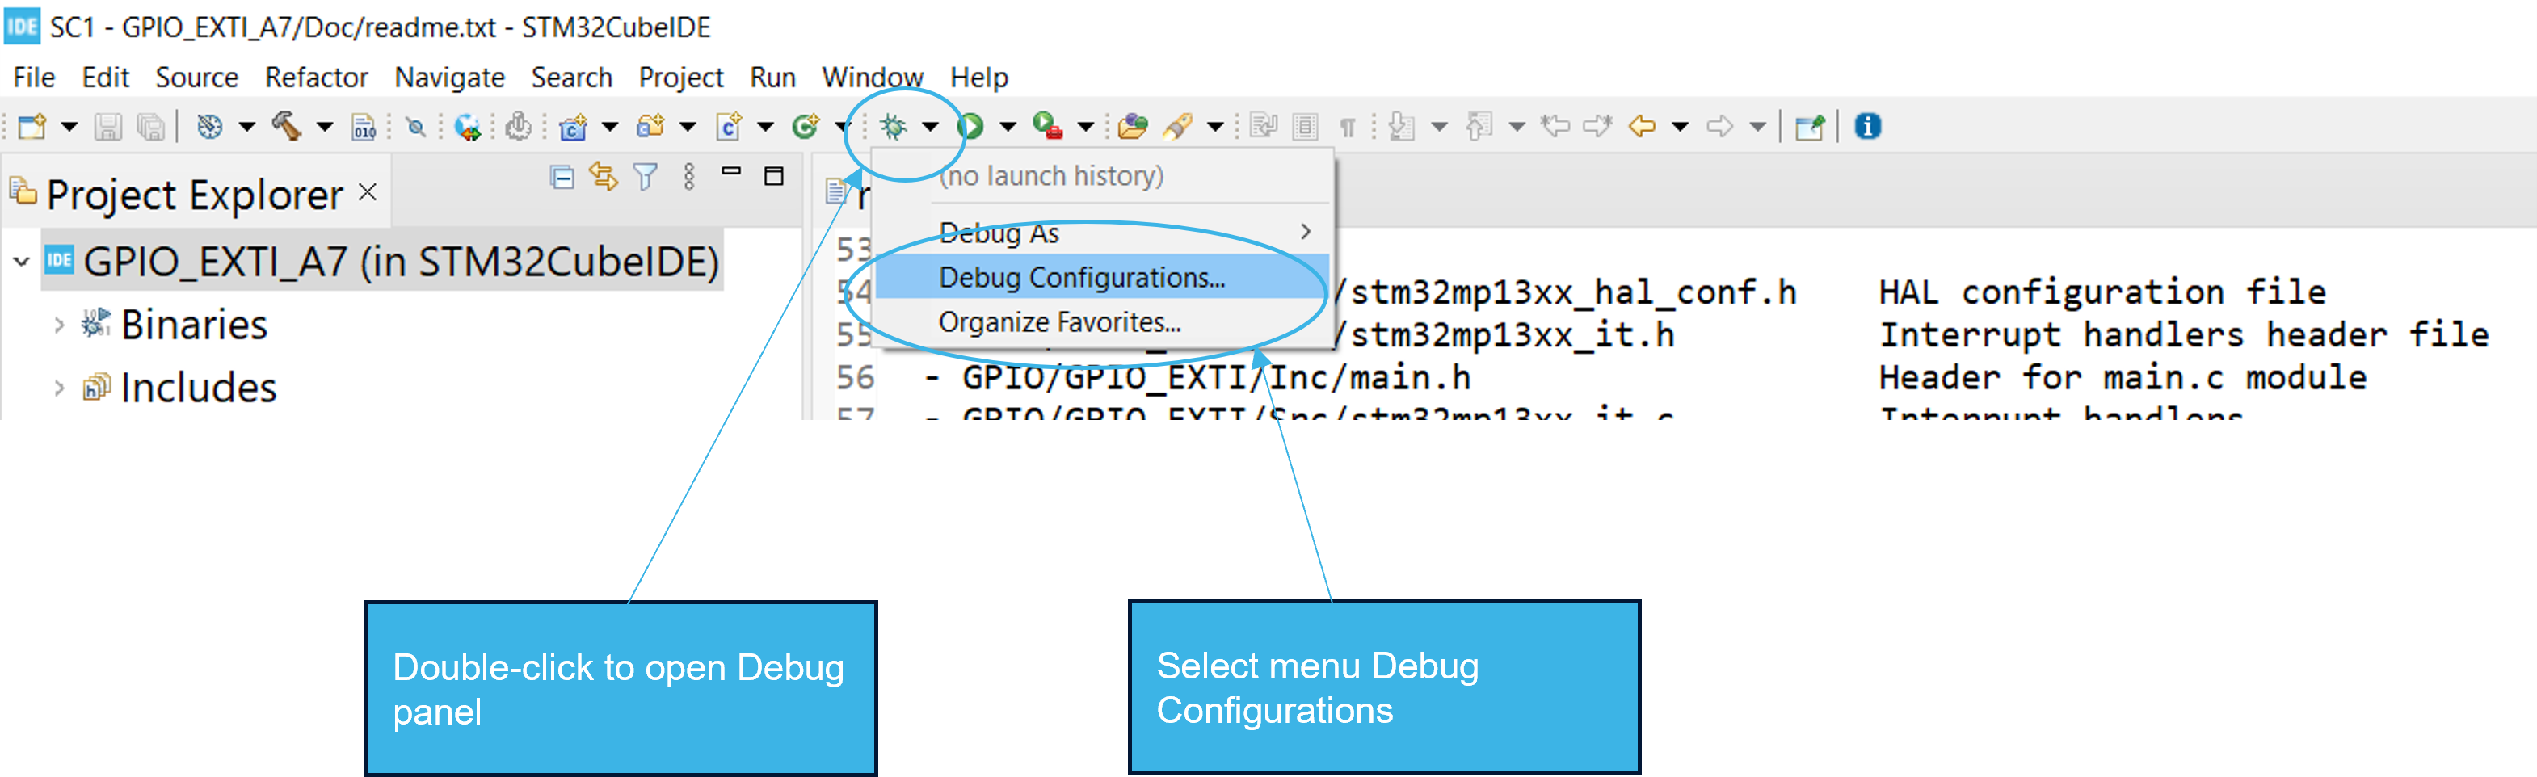Choose Organize Favorites... menu entry
This screenshot has width=2537, height=777.
1102,322
